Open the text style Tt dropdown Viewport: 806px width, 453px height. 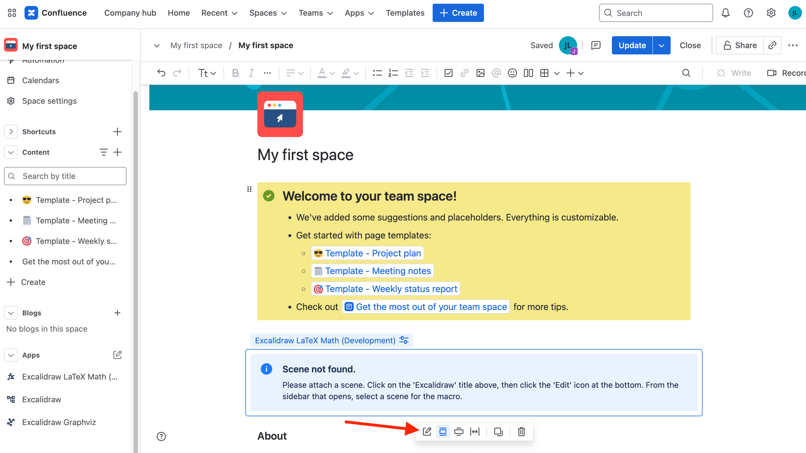tap(207, 73)
